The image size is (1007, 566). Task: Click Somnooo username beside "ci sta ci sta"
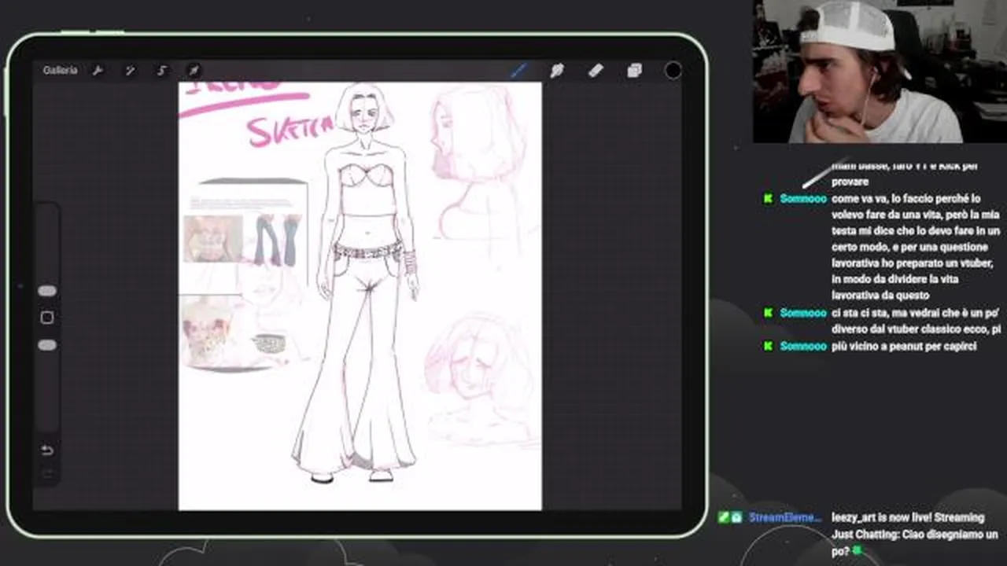pyautogui.click(x=803, y=313)
